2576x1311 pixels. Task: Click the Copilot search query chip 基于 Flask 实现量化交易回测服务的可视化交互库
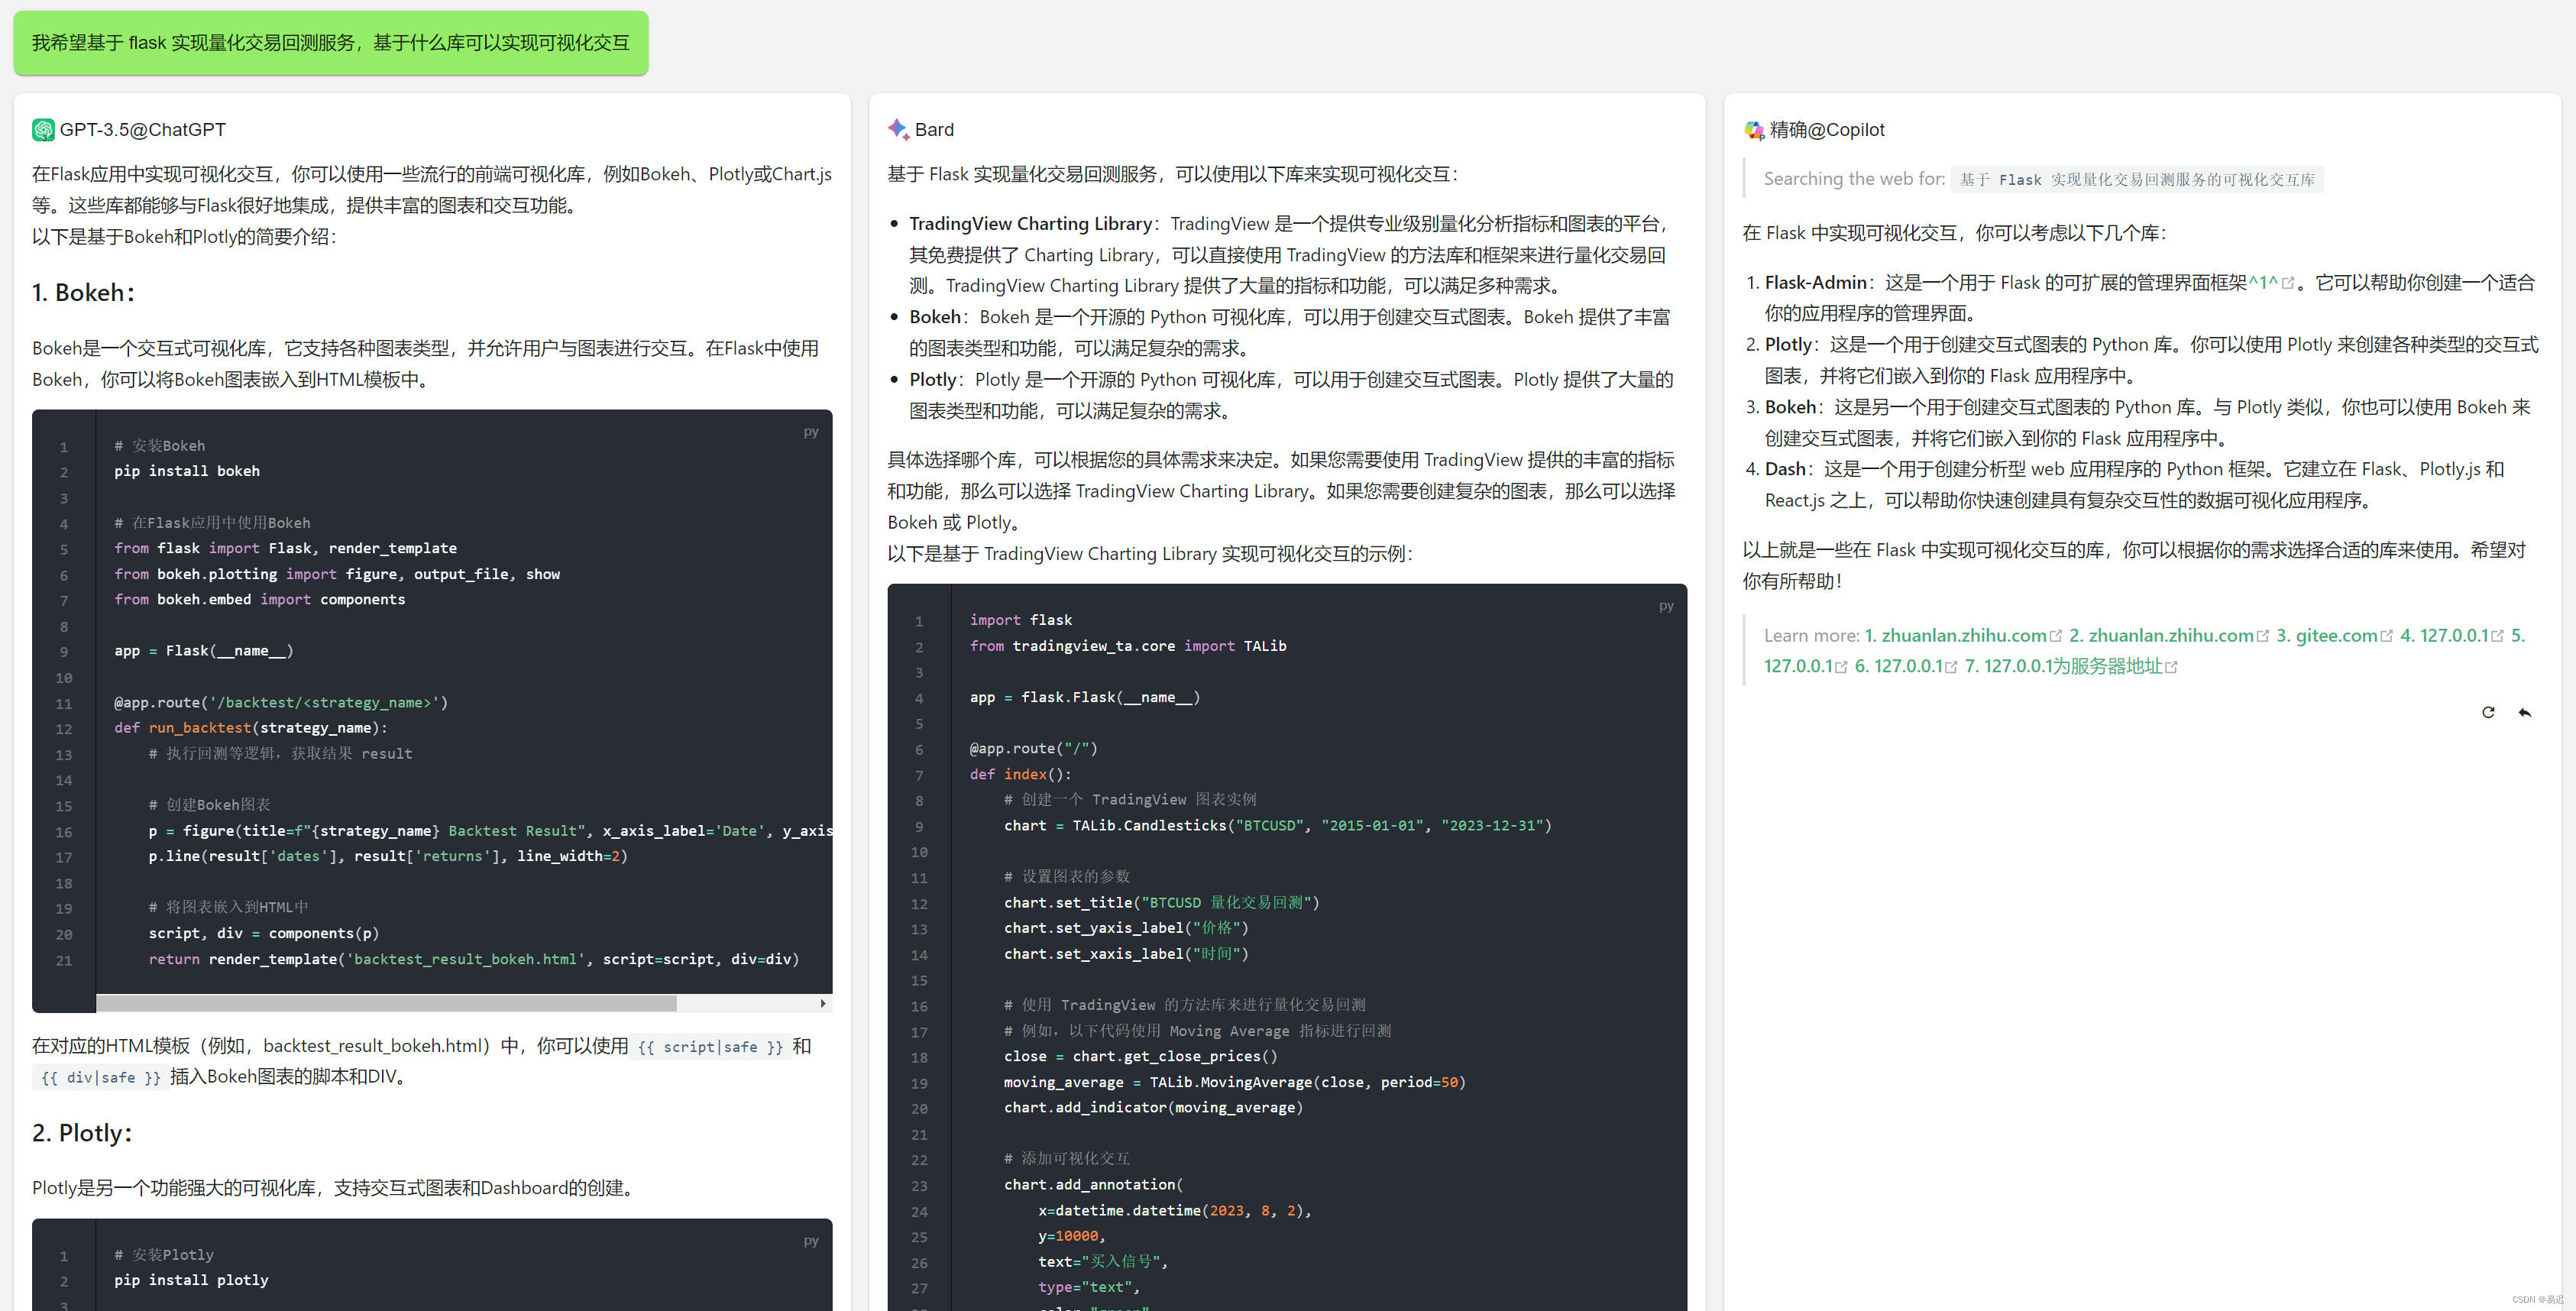(2137, 180)
